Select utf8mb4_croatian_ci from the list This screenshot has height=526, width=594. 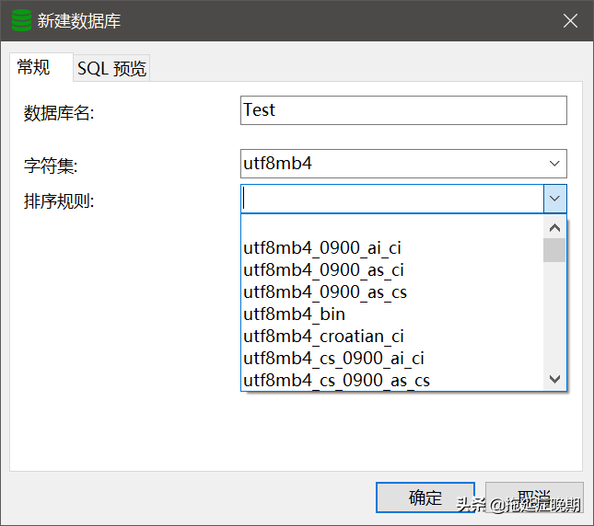tap(392, 337)
